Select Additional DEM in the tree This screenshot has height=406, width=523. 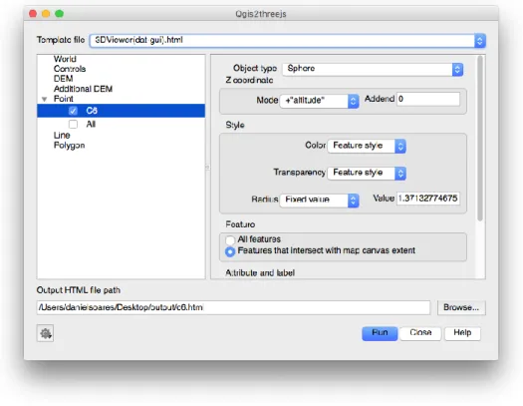[x=83, y=89]
